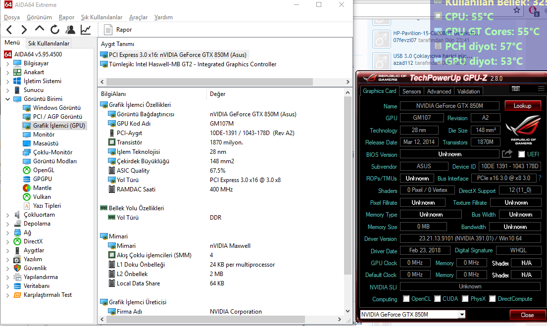Click the Rapor document icon in toolbar
547x326 pixels.
coord(108,30)
